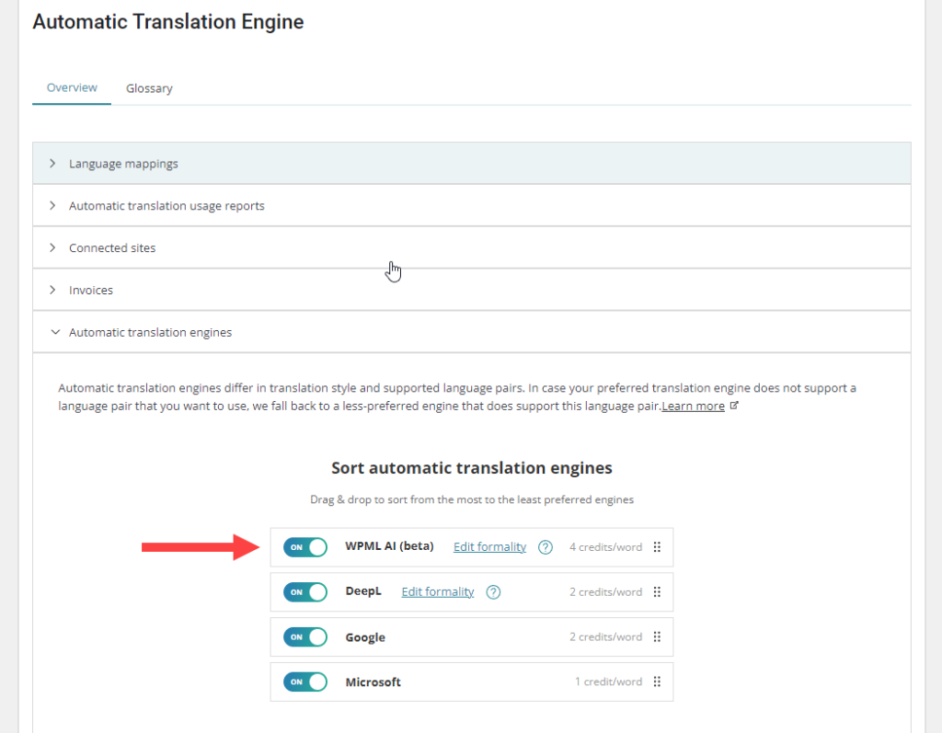Select the Google engine drag handle
This screenshot has height=733, width=942.
657,636
